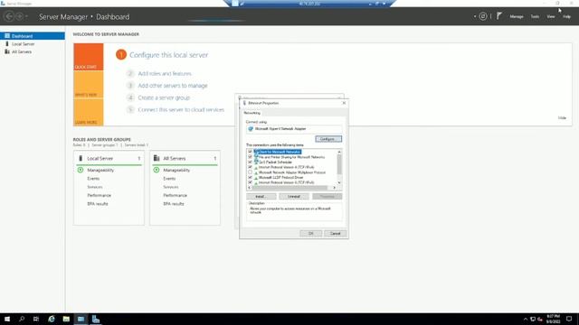
Task: Open the Manage menu
Action: [x=517, y=16]
